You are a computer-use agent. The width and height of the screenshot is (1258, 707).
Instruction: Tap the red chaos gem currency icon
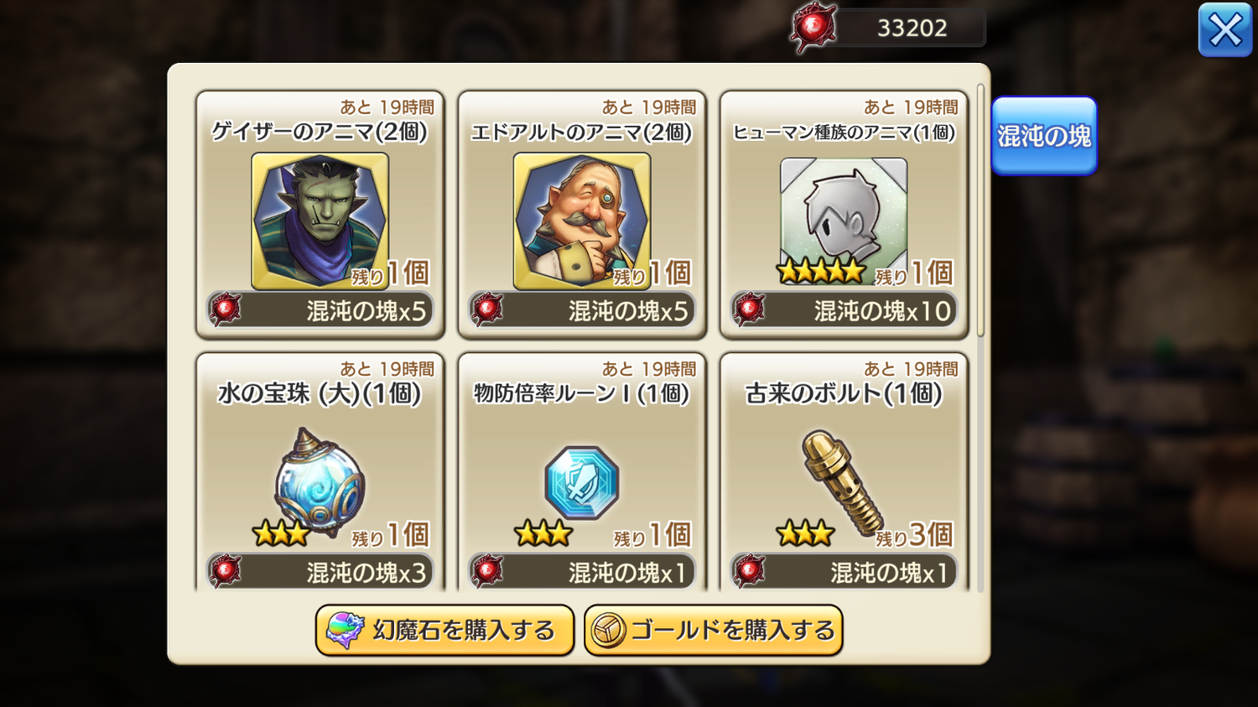point(813,28)
